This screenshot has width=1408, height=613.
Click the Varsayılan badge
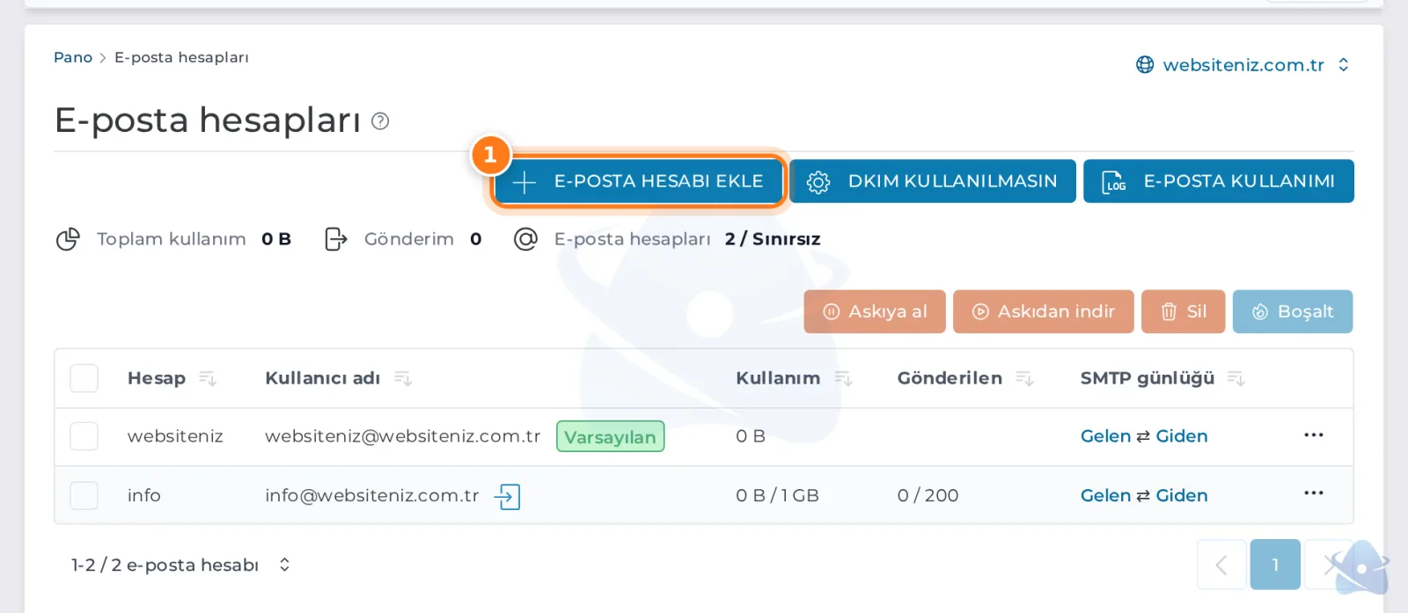pos(611,436)
